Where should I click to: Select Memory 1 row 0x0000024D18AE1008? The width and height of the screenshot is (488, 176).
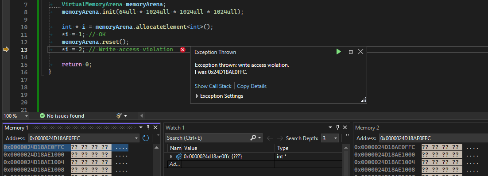[66, 169]
